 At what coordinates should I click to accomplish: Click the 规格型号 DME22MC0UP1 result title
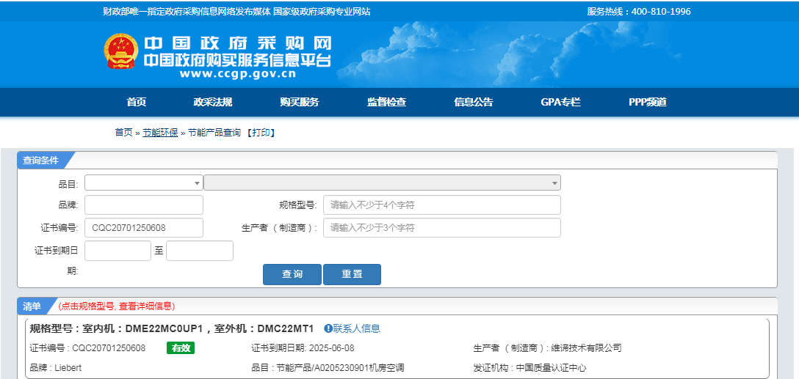pos(172,328)
